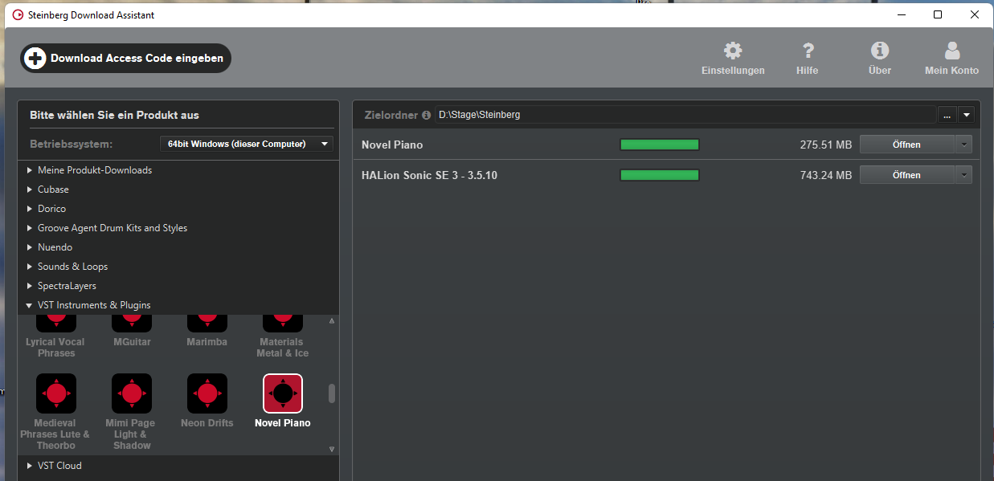
Task: Expand the VST Cloud category
Action: (x=31, y=466)
